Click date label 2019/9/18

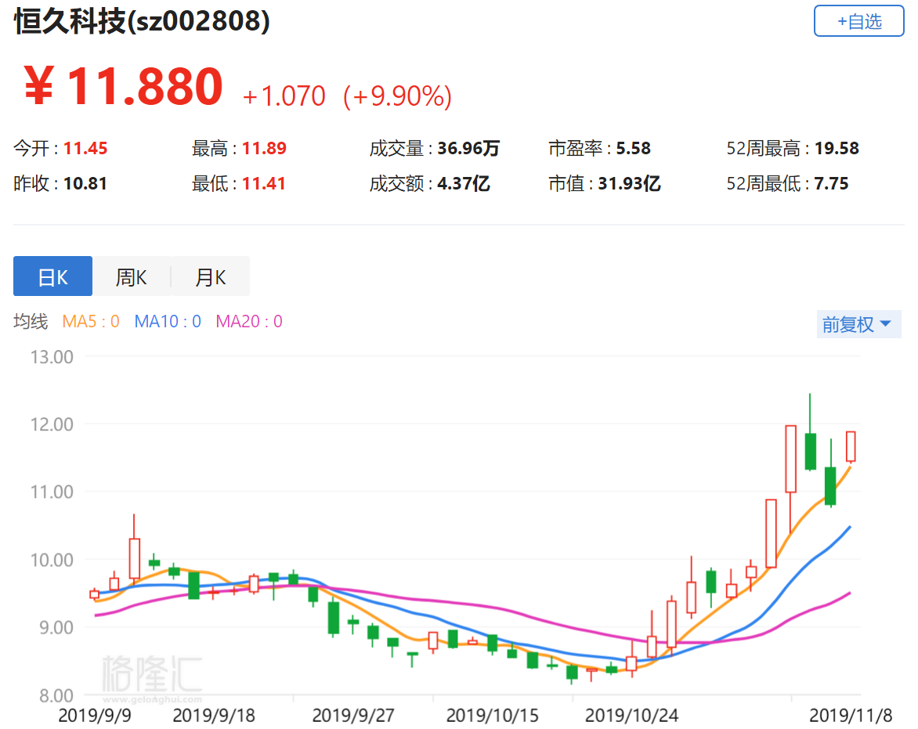215,715
